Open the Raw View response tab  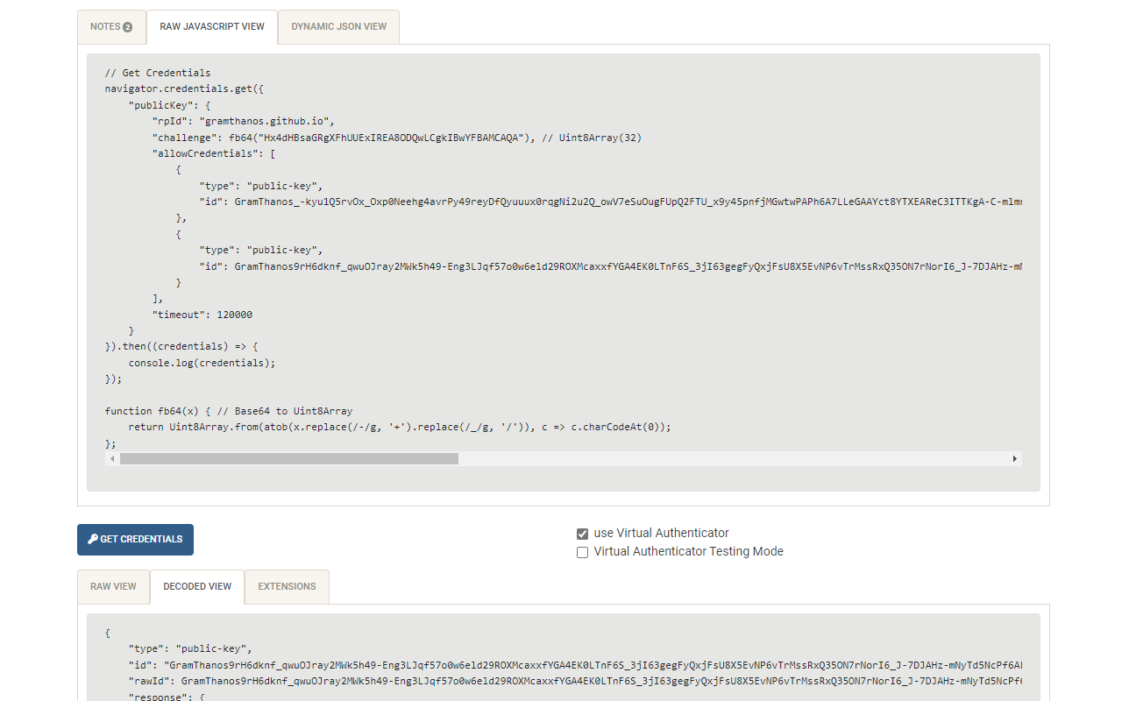(x=113, y=587)
